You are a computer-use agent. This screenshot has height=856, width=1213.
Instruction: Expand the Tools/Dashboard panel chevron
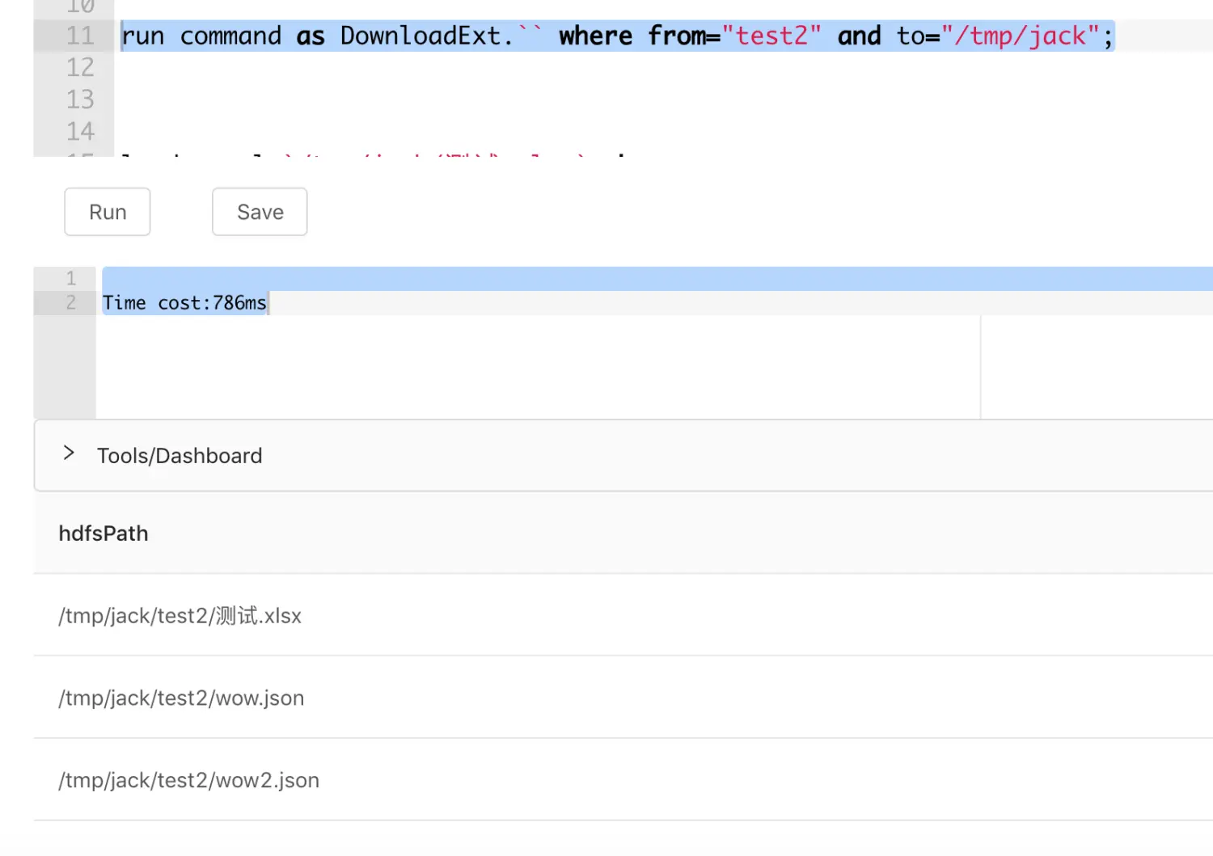point(69,453)
